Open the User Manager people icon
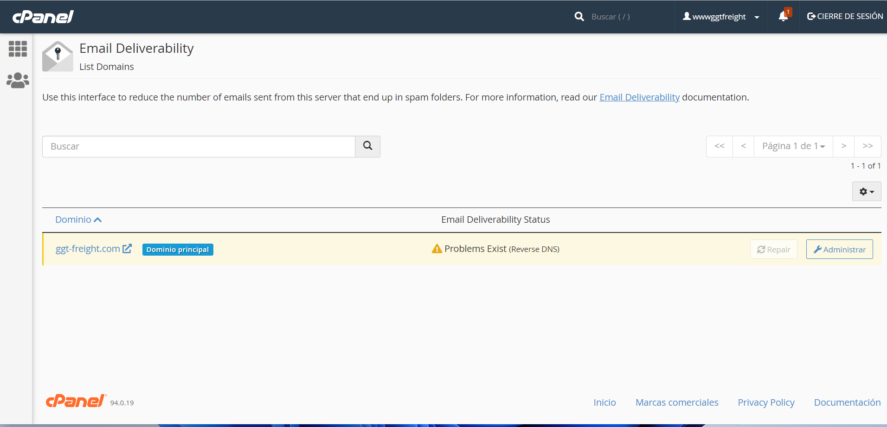The height and width of the screenshot is (427, 887). pos(18,81)
